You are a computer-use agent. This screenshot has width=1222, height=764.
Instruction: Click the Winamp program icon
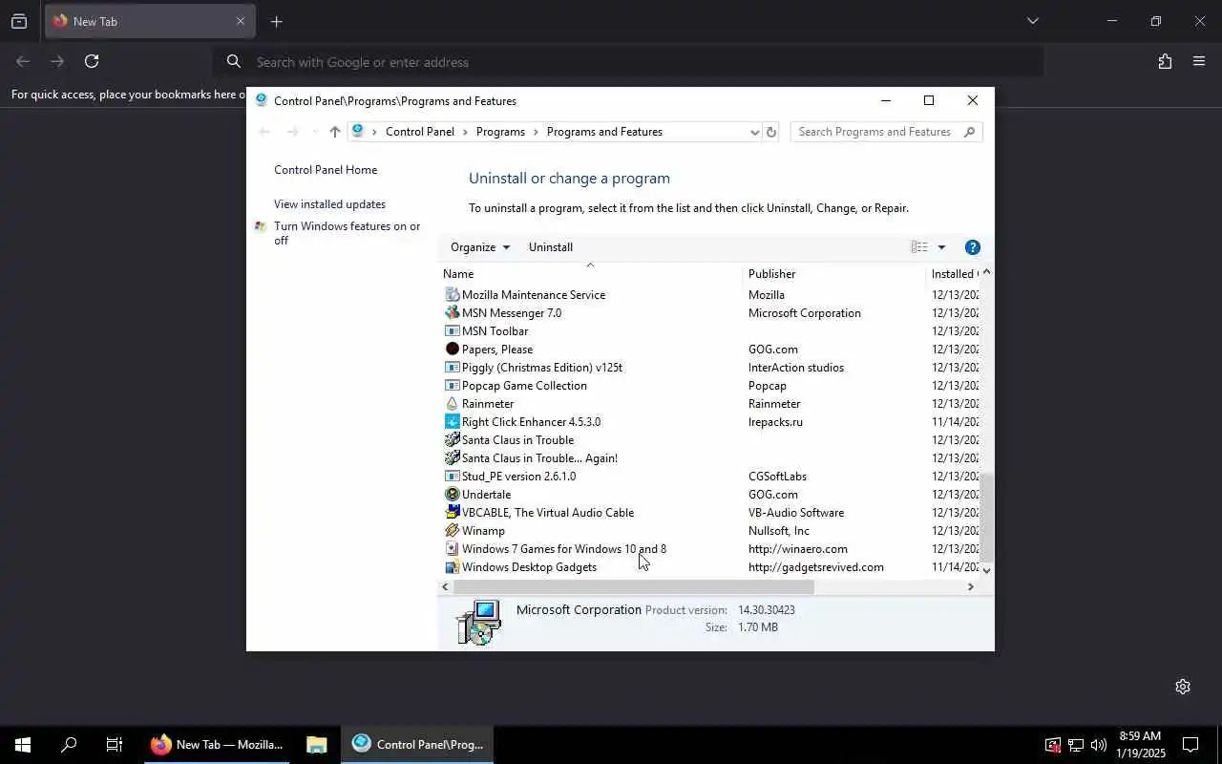click(453, 530)
